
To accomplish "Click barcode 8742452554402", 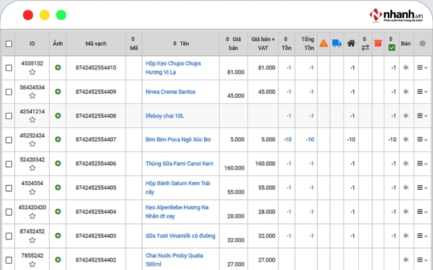I will pyautogui.click(x=96, y=260).
